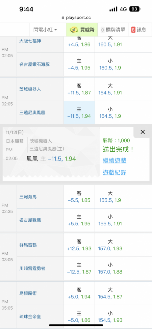Close the bet confirmation slip
This screenshot has height=329, width=152.
click(142, 132)
